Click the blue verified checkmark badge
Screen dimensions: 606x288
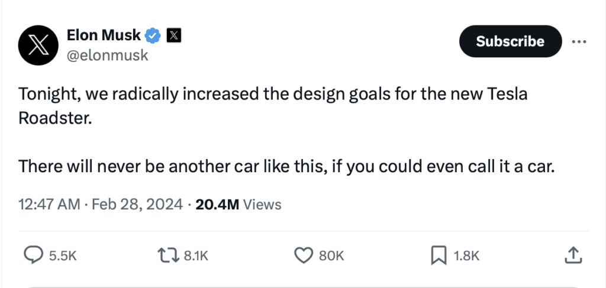coord(153,35)
